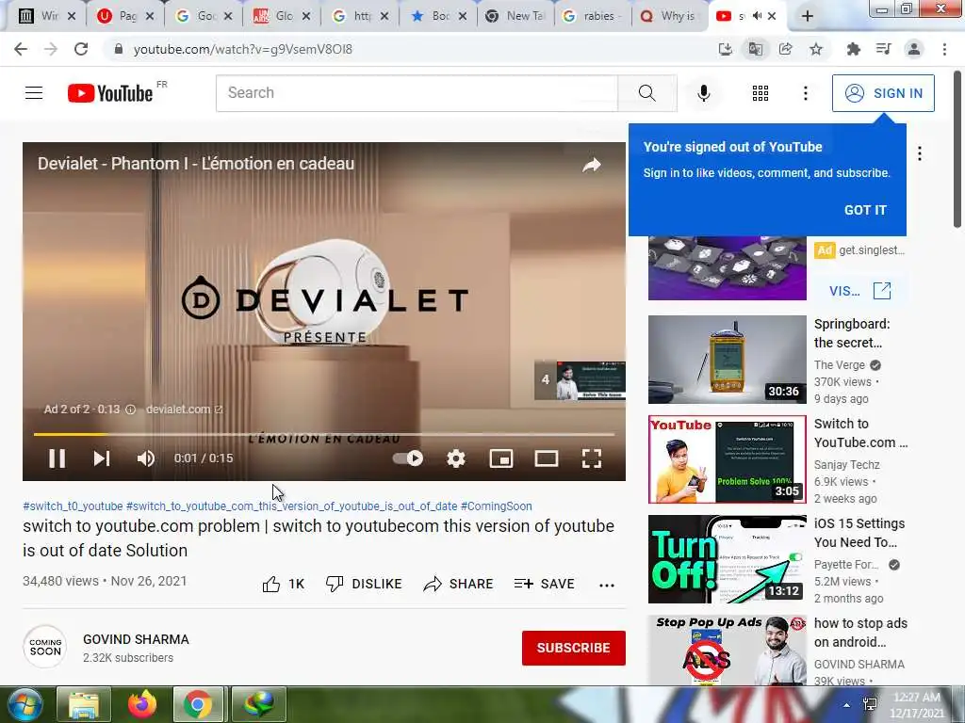Open GOVIND SHARMA channel name link
The height and width of the screenshot is (723, 965).
[136, 639]
